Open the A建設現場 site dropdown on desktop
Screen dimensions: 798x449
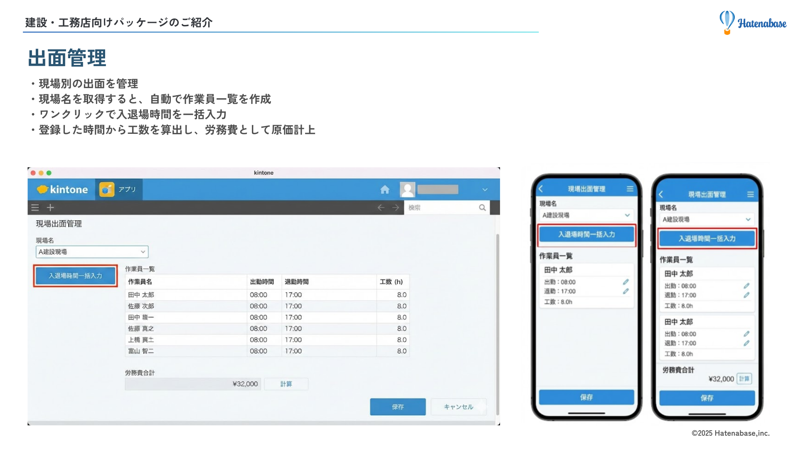pos(92,252)
